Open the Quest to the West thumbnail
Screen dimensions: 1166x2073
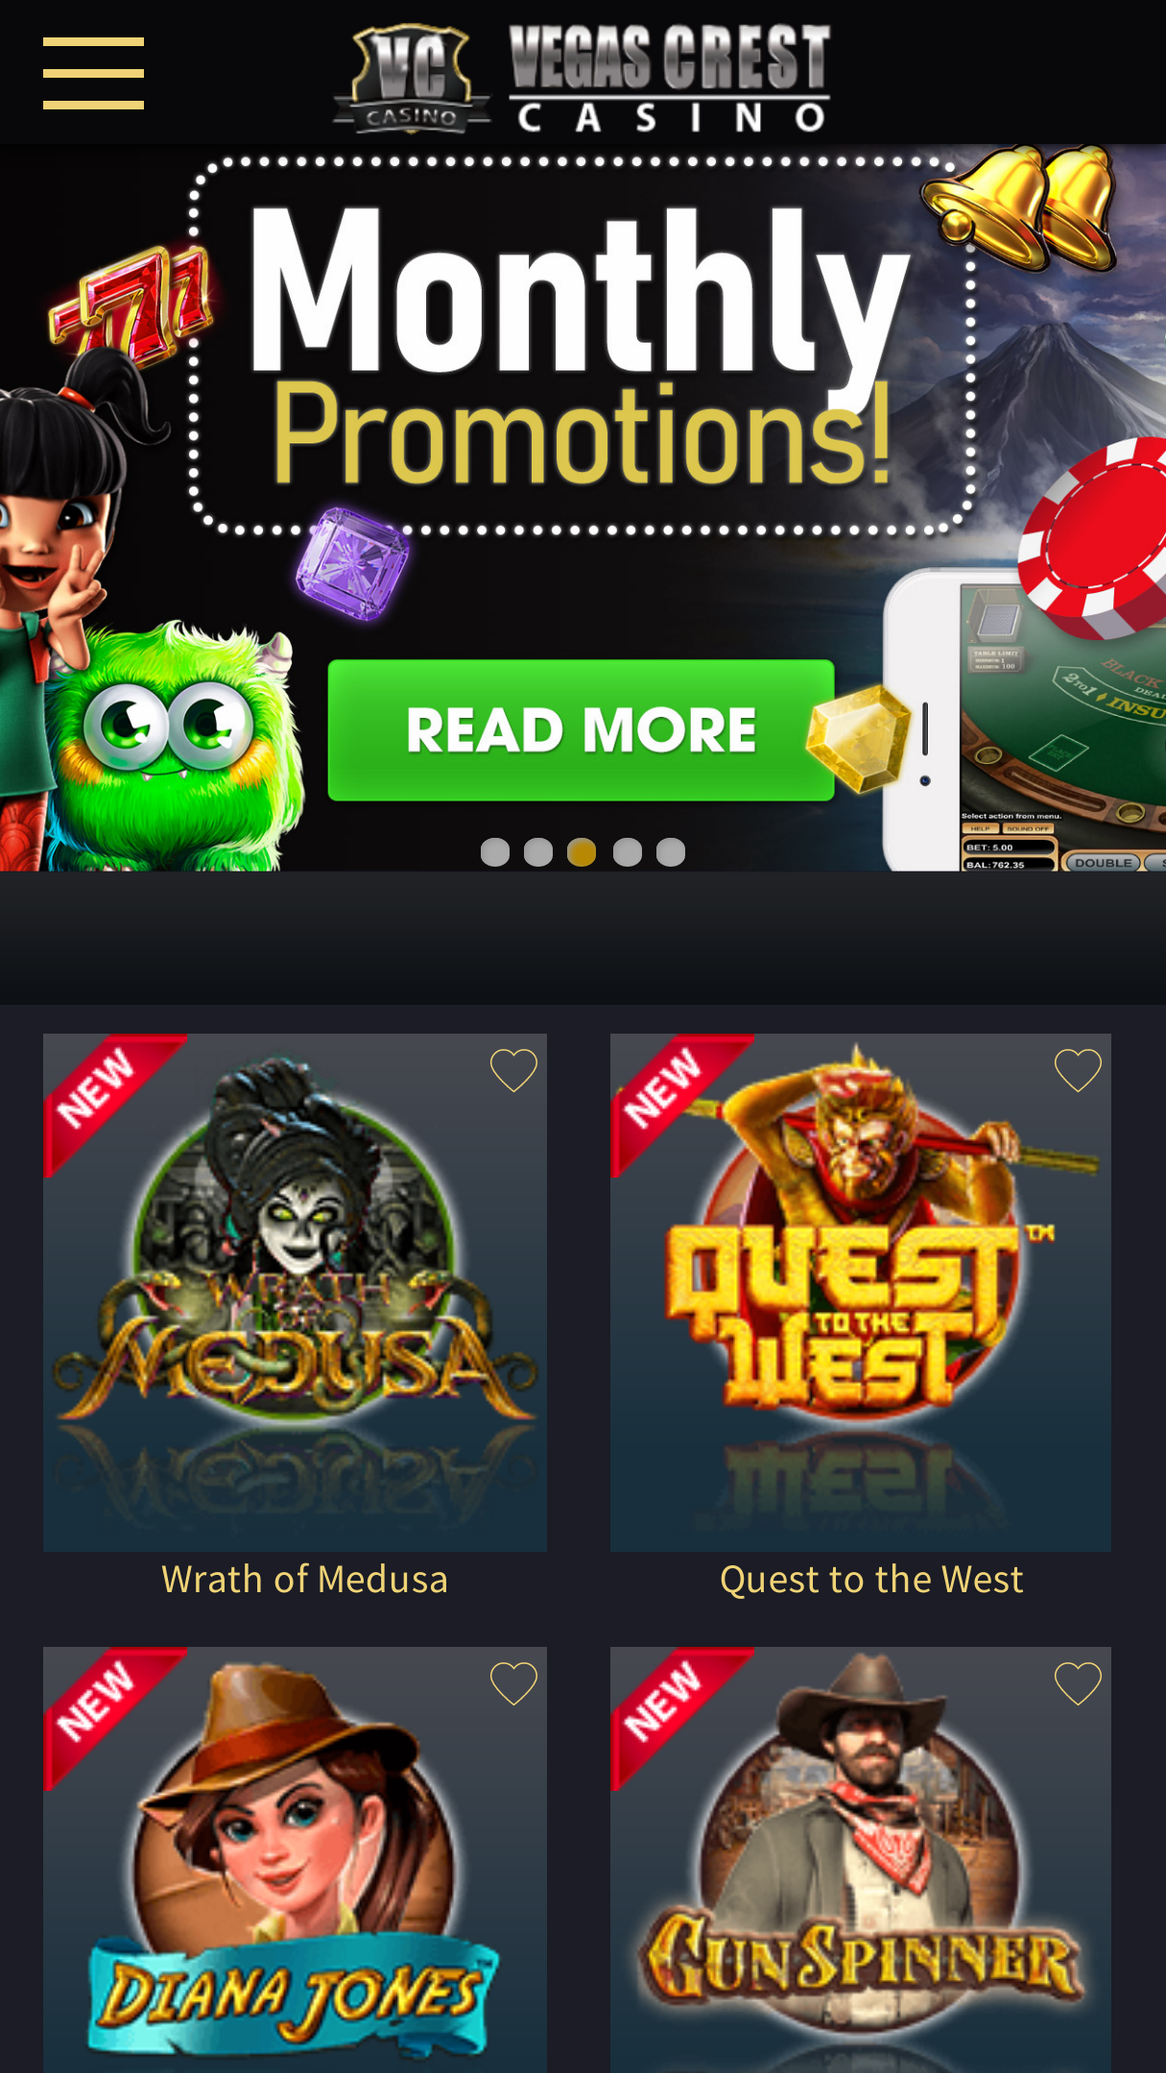point(861,1292)
